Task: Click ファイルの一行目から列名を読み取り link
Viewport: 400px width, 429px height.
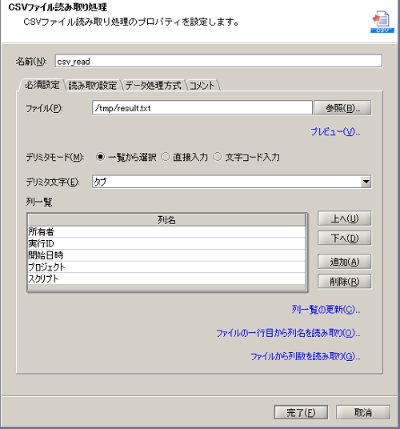Action: pyautogui.click(x=288, y=333)
